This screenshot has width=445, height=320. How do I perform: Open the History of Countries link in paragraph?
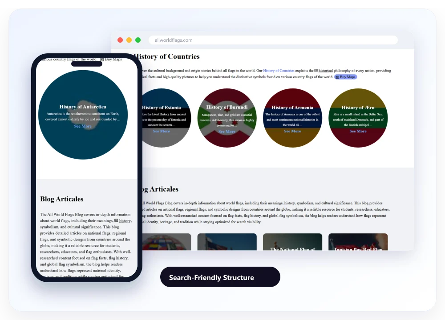[279, 71]
